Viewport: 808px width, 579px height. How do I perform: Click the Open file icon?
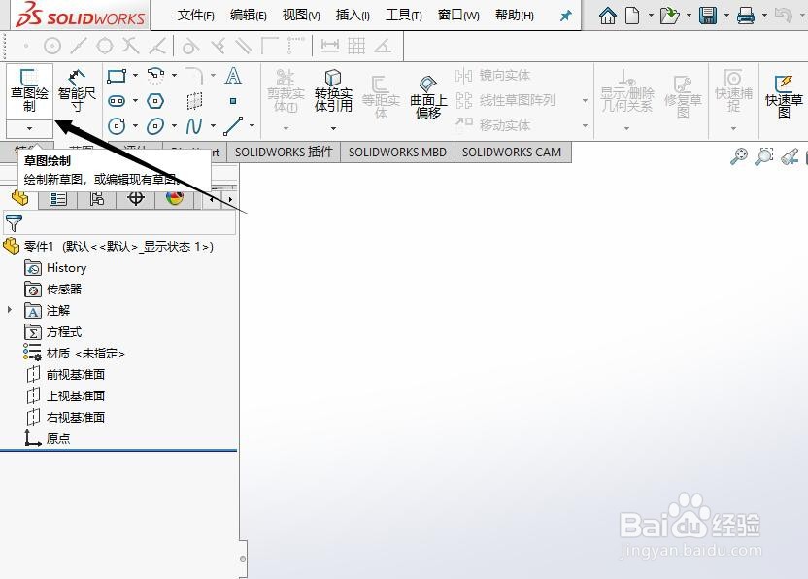coord(669,16)
